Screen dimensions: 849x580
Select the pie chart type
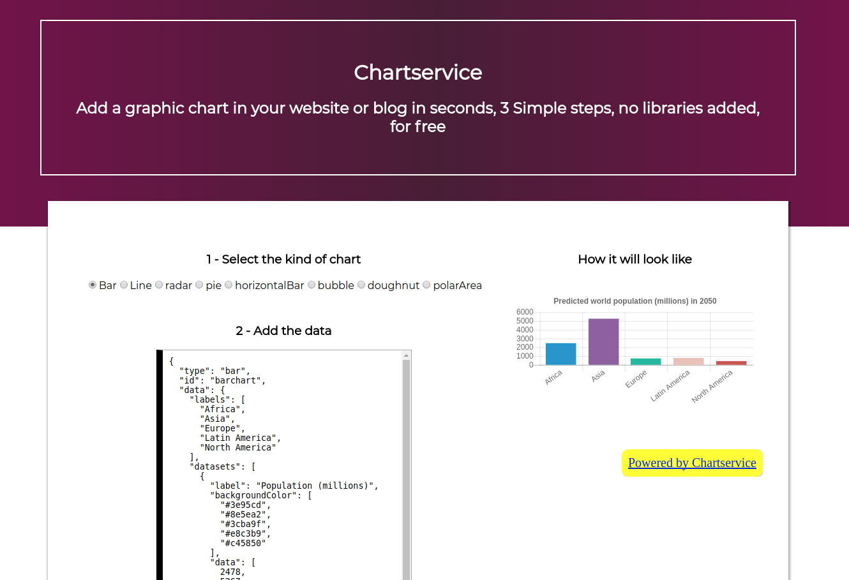pyautogui.click(x=199, y=285)
